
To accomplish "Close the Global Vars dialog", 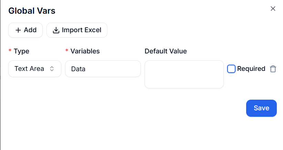I will pyautogui.click(x=273, y=9).
